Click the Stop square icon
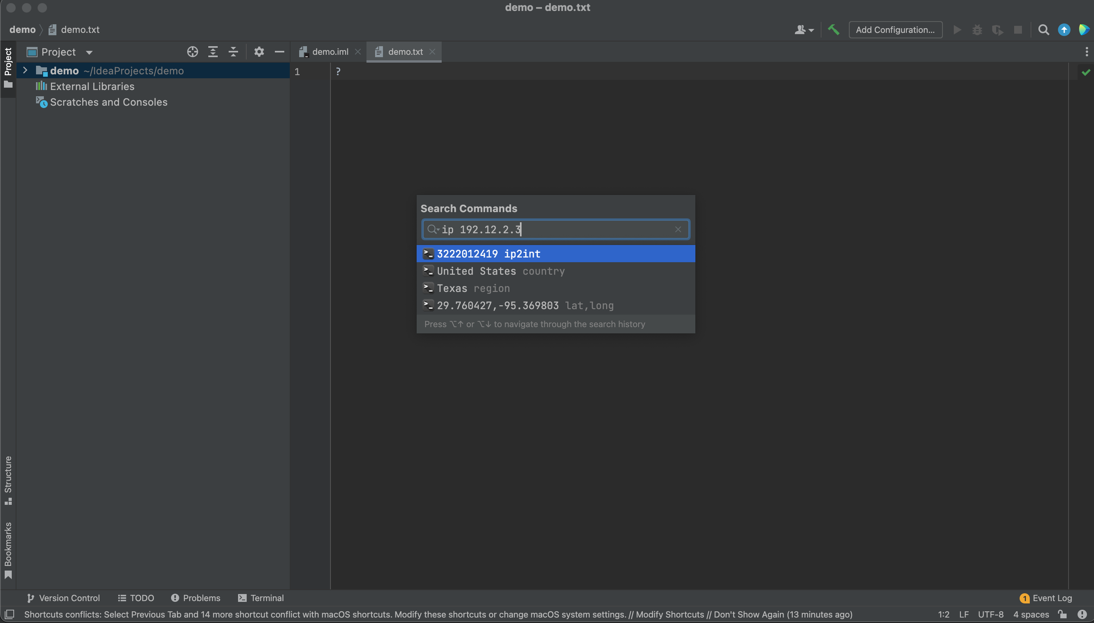Screen dimensions: 1094x623 [1018, 29]
